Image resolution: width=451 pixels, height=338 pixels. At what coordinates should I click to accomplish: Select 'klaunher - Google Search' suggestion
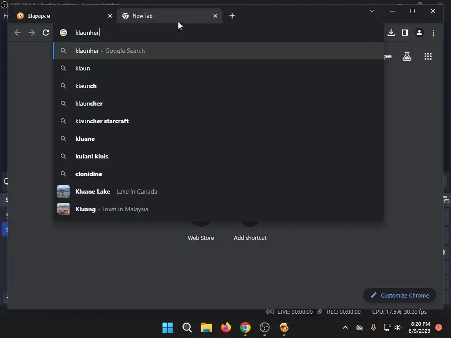[x=218, y=51]
